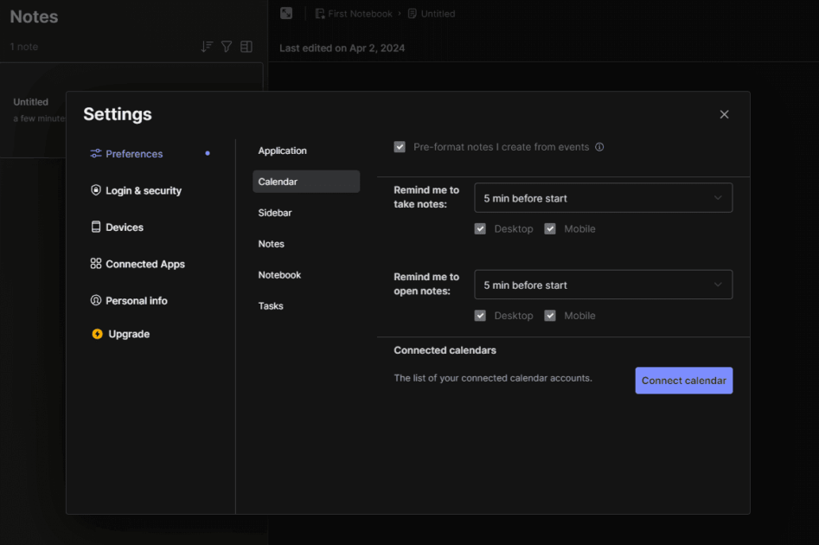Switch to the Application tab

pos(283,151)
